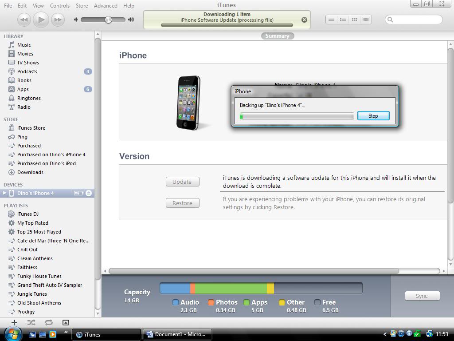The height and width of the screenshot is (341, 454).
Task: Open Top 25 Most Played playlist
Action: [39, 232]
